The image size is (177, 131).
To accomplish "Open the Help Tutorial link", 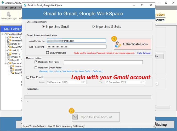I will click(x=144, y=53).
